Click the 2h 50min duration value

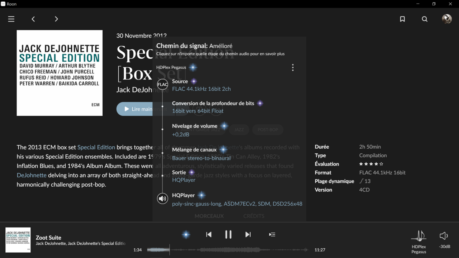370,147
